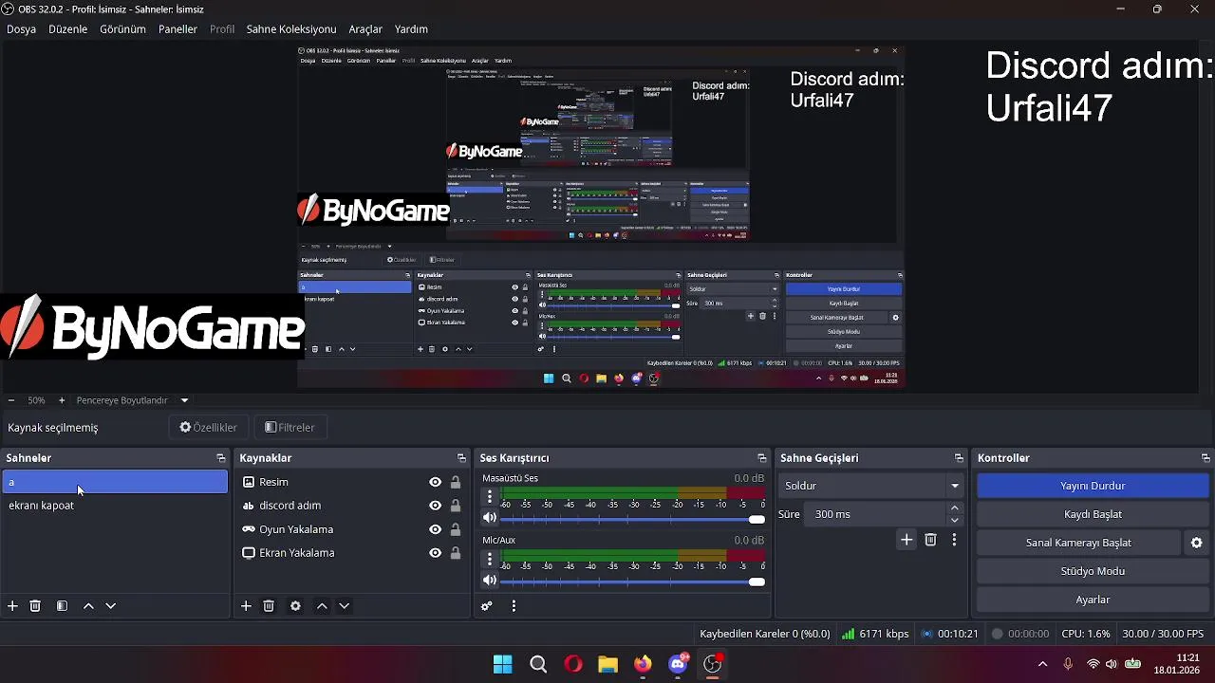The image size is (1215, 683).
Task: Open the Düzenle menu
Action: click(x=68, y=29)
